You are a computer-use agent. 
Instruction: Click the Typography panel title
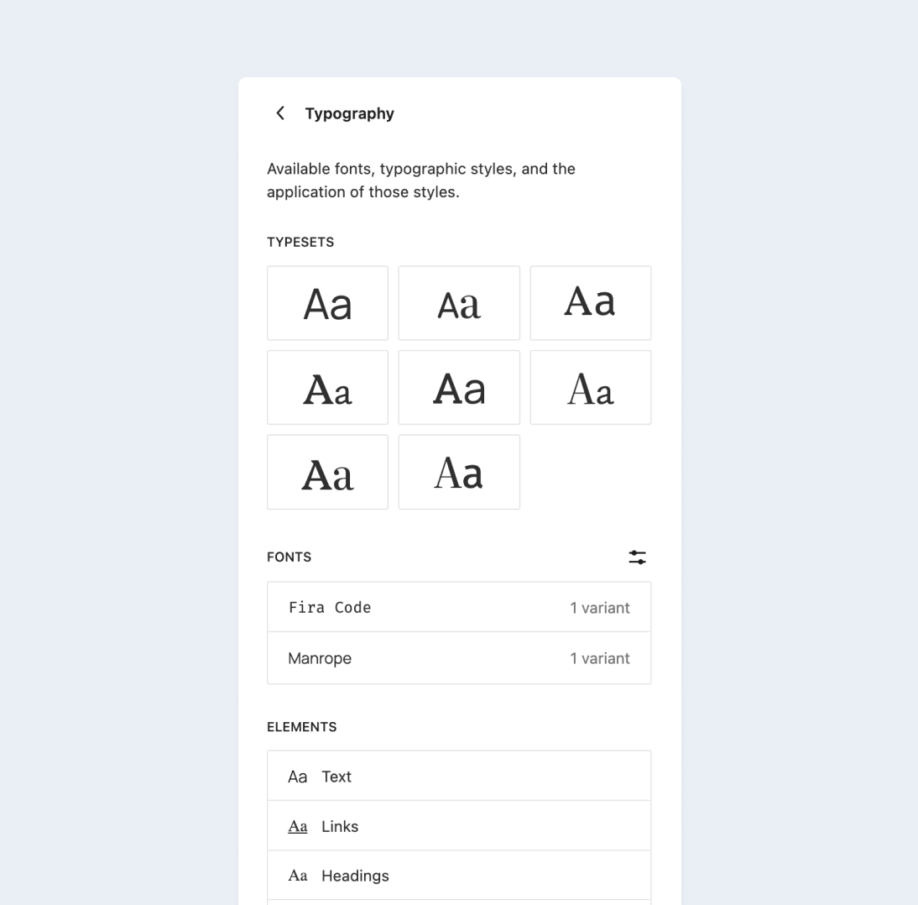[350, 113]
